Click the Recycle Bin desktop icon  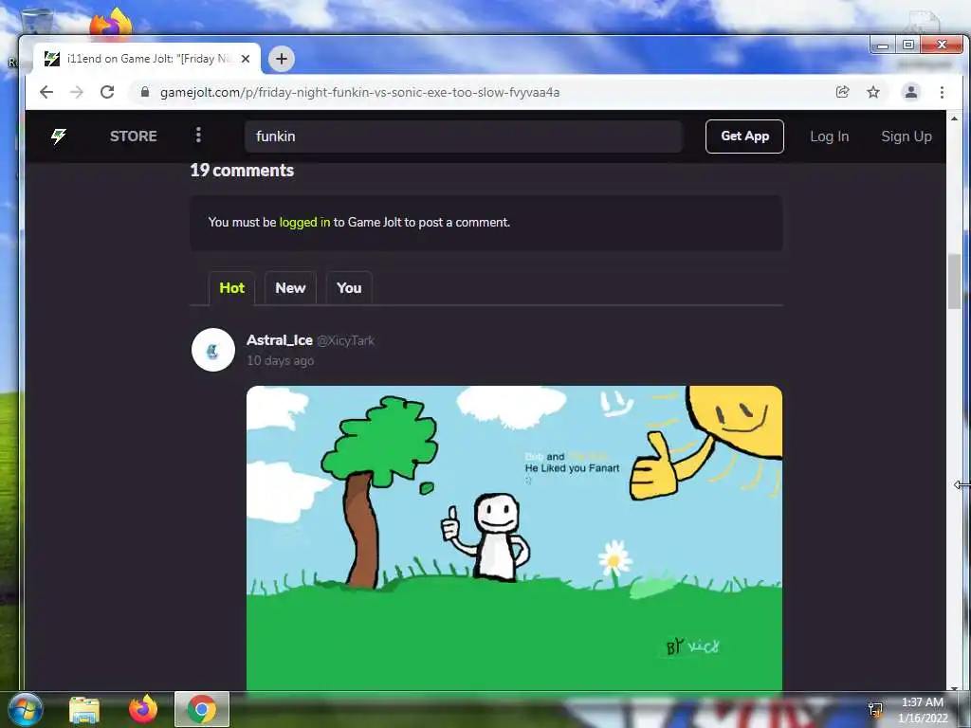tap(37, 20)
